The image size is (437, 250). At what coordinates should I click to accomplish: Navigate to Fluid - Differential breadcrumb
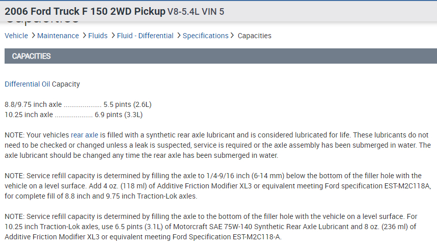tap(145, 36)
